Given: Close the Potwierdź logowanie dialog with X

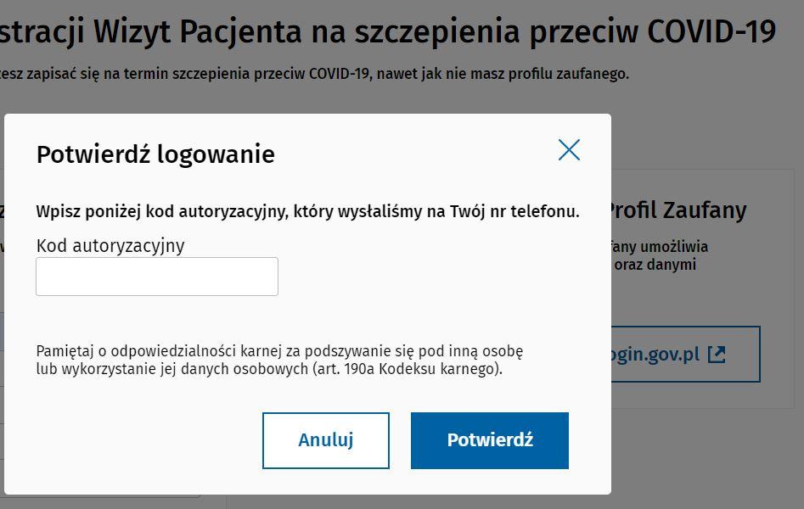Looking at the screenshot, I should coord(569,150).
